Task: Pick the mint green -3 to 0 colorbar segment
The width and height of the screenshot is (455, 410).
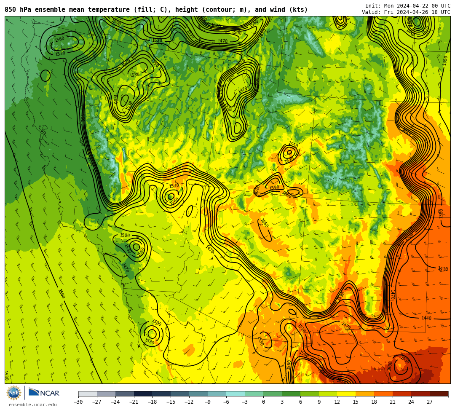Action: point(254,394)
